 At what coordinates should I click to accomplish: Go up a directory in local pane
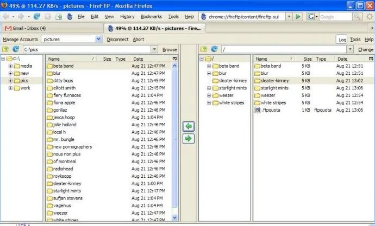[x=5, y=49]
